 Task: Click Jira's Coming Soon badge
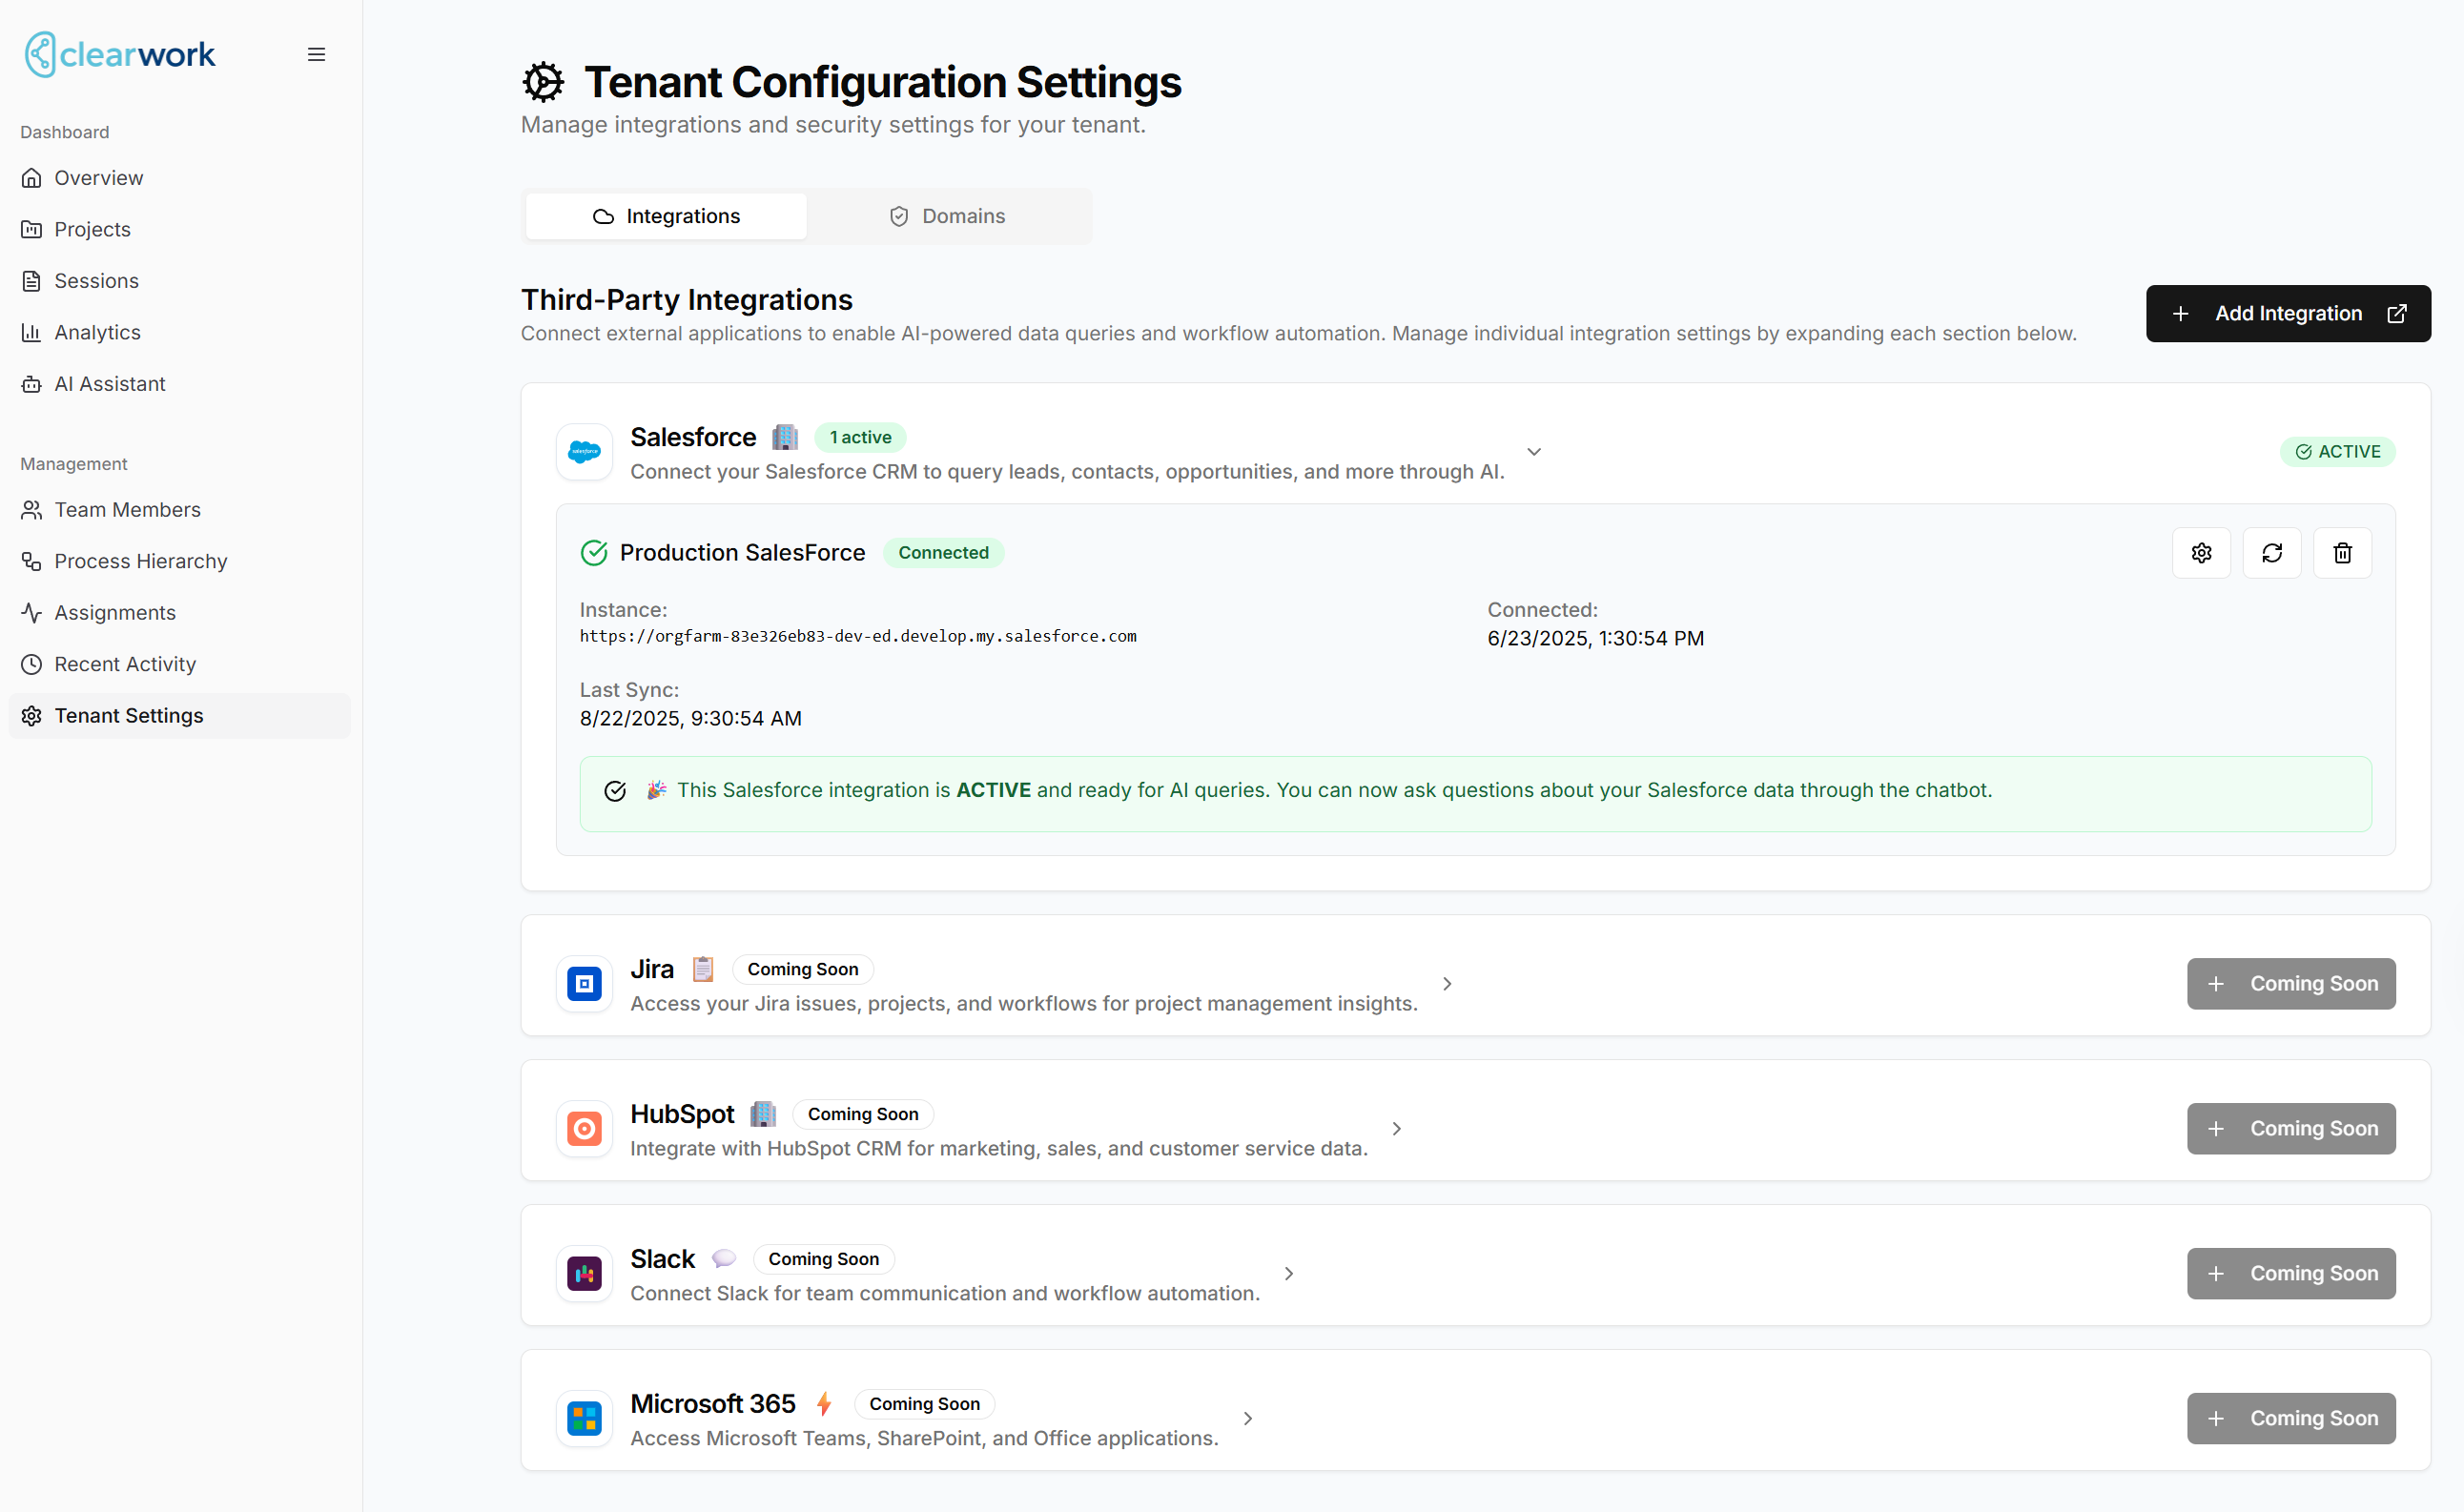803,970
